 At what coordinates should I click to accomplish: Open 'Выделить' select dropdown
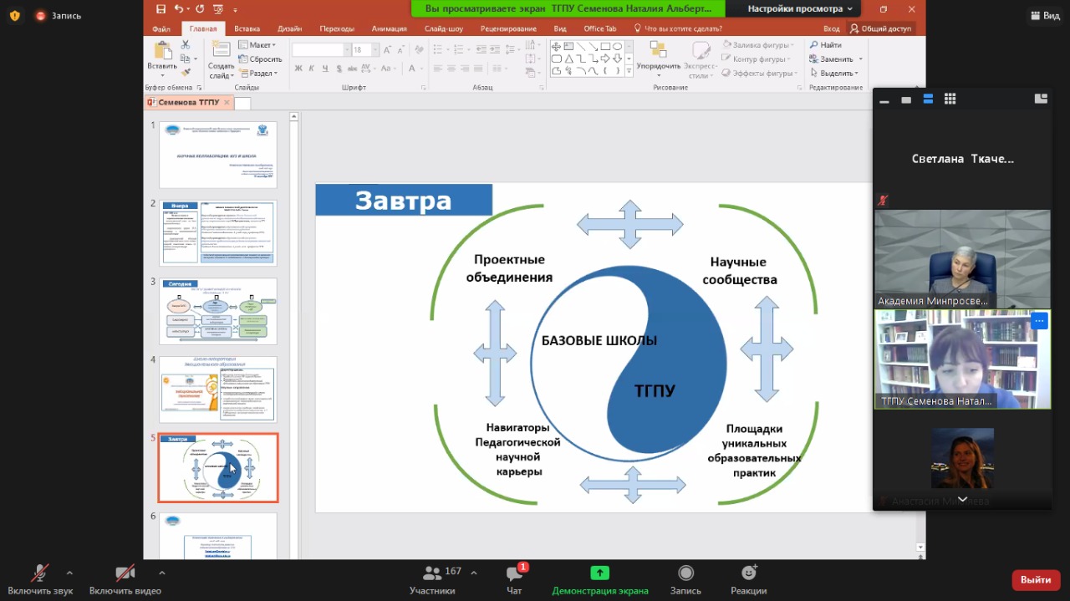point(834,74)
